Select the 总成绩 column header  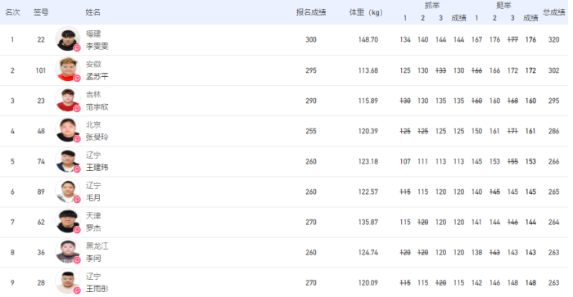point(554,12)
